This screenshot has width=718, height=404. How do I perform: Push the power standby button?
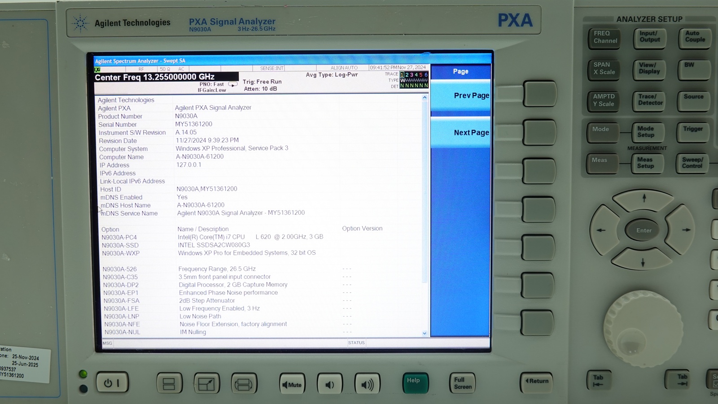112,383
